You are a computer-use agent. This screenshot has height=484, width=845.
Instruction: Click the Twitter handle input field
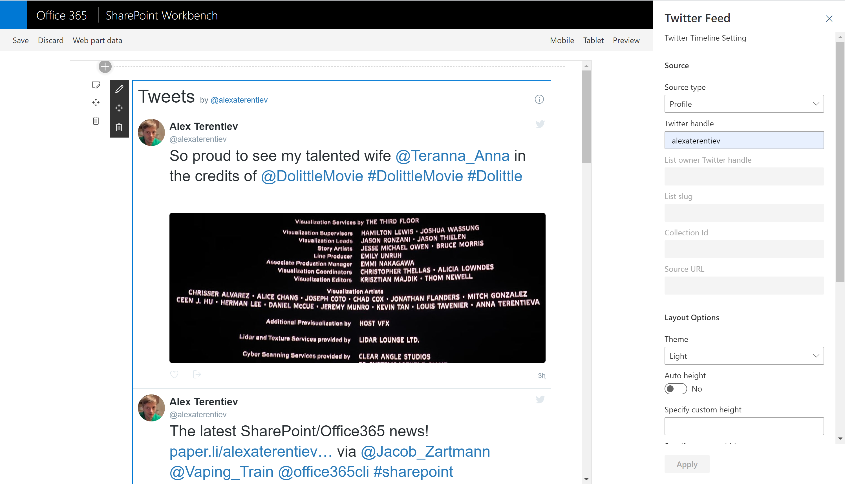[x=743, y=140]
